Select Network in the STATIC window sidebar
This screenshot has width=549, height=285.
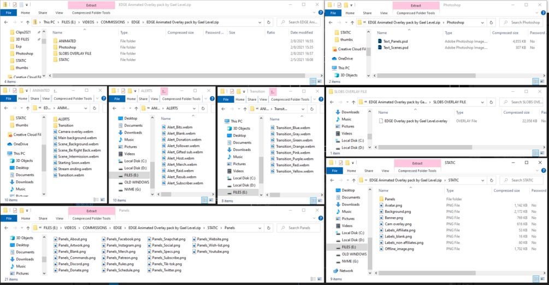(346, 271)
